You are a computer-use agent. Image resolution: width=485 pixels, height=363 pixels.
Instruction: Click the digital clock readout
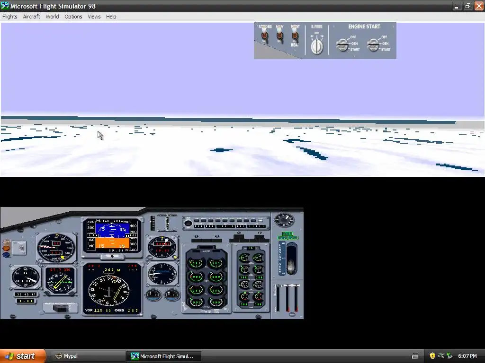coord(27,294)
